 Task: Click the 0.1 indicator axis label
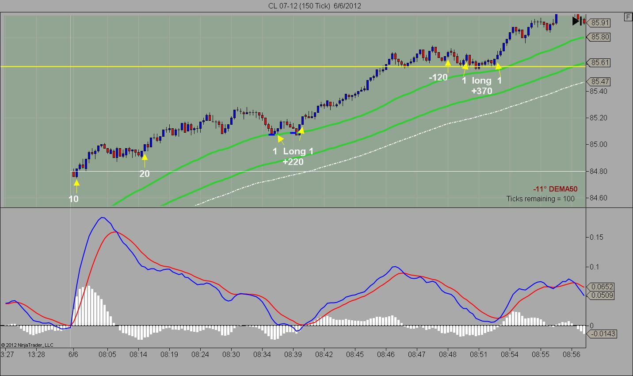(595, 267)
